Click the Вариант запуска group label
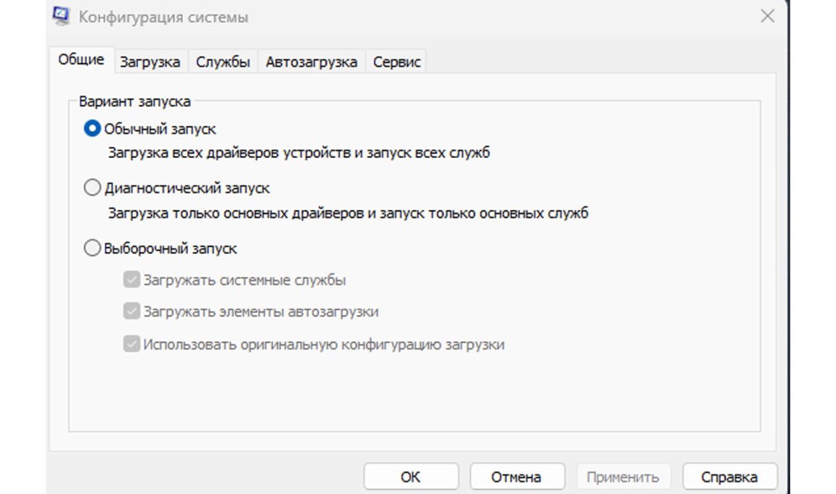This screenshot has width=836, height=494. 135,102
